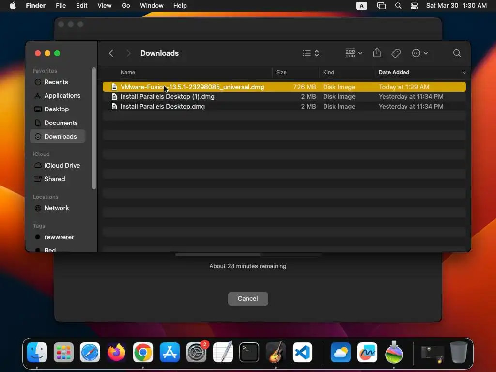Open Launchpad from the Dock
Screen dimensions: 496x372
[x=63, y=352]
